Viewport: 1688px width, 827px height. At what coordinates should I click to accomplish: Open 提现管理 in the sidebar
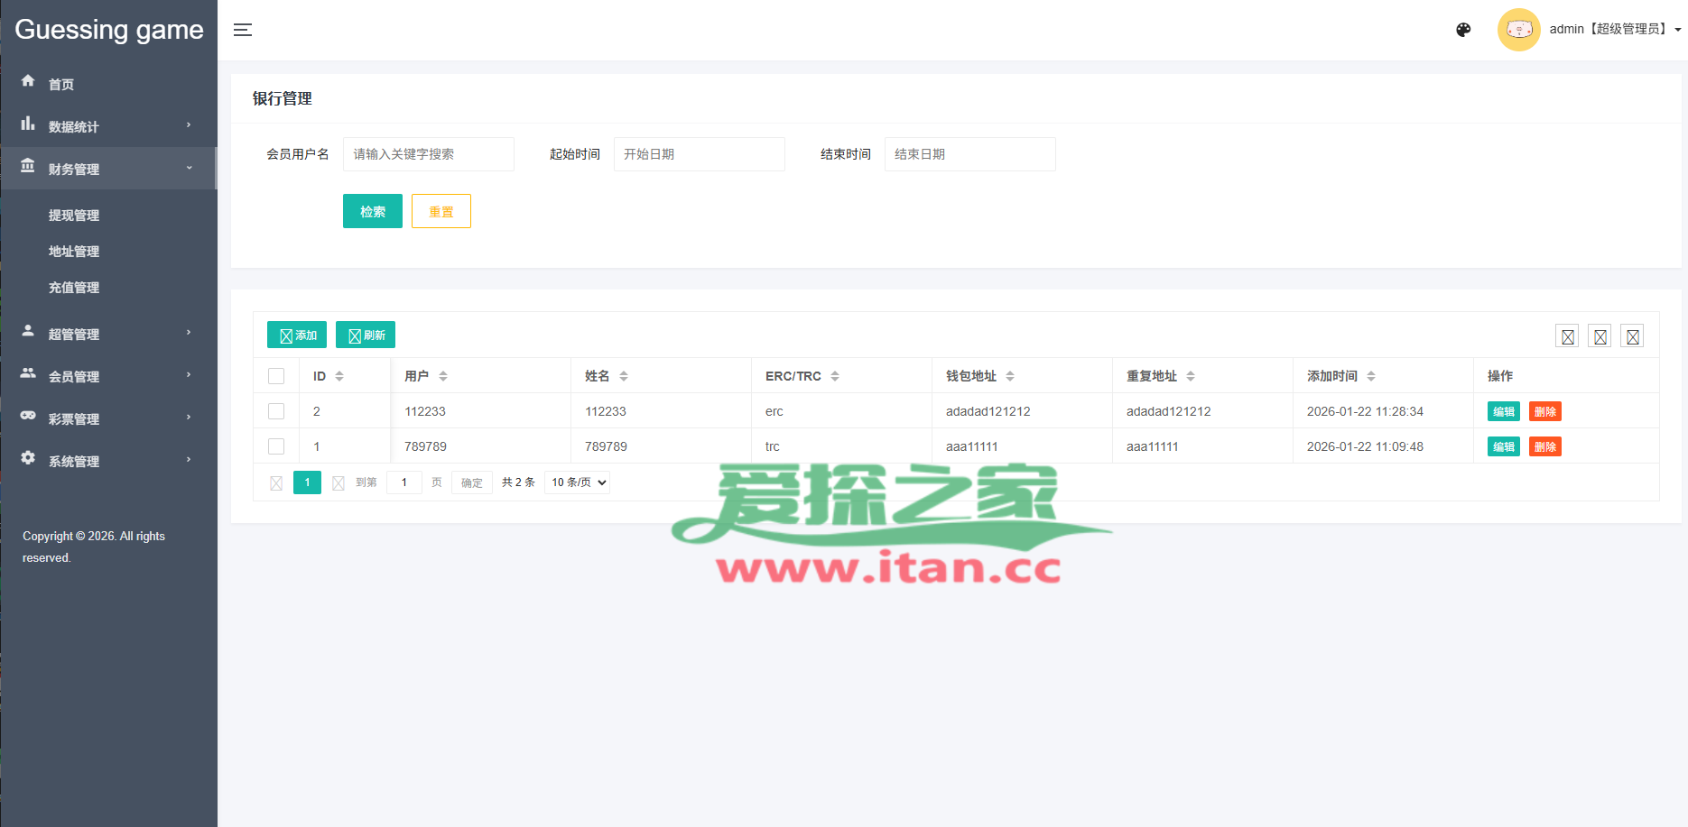click(x=74, y=216)
